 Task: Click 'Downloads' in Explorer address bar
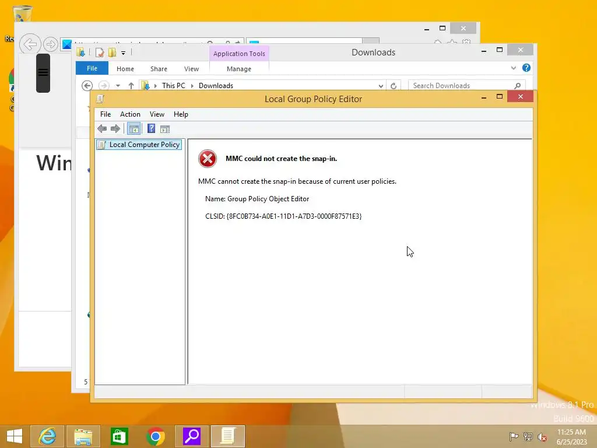(x=216, y=86)
